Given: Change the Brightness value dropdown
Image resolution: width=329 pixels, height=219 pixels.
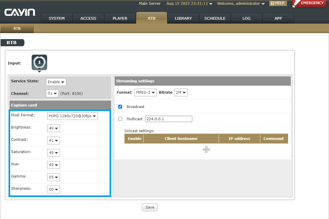Looking at the screenshot, I should tap(53, 128).
